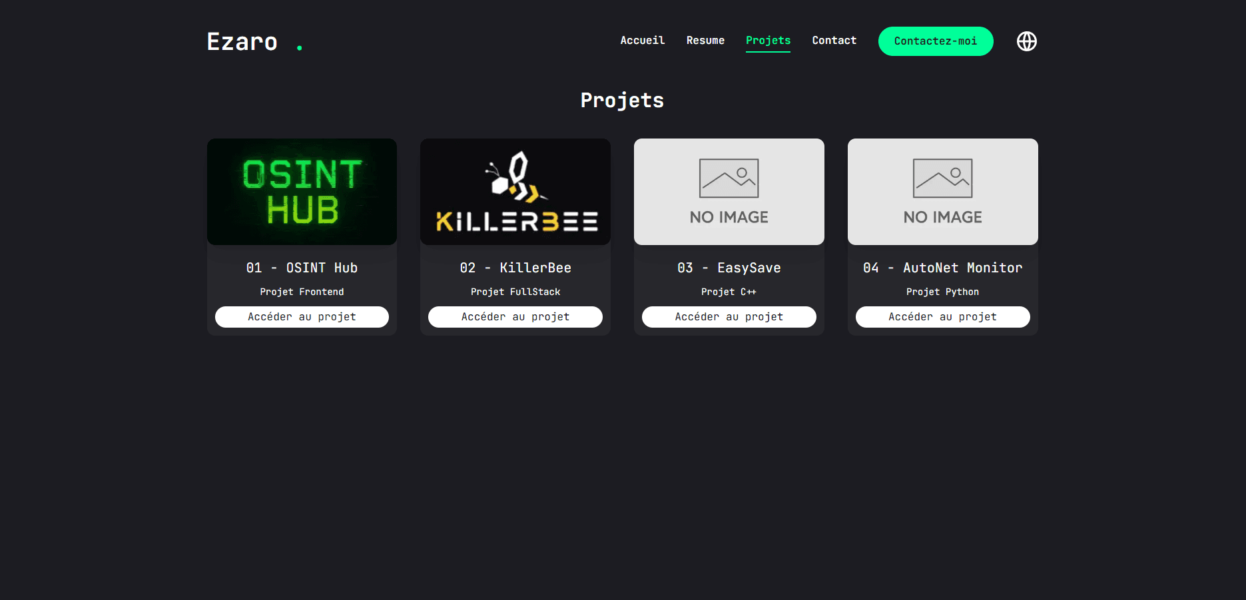Select the EasySave card image area

(729, 192)
